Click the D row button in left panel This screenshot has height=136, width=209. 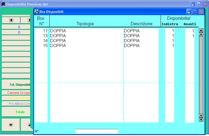[x=16, y=32]
